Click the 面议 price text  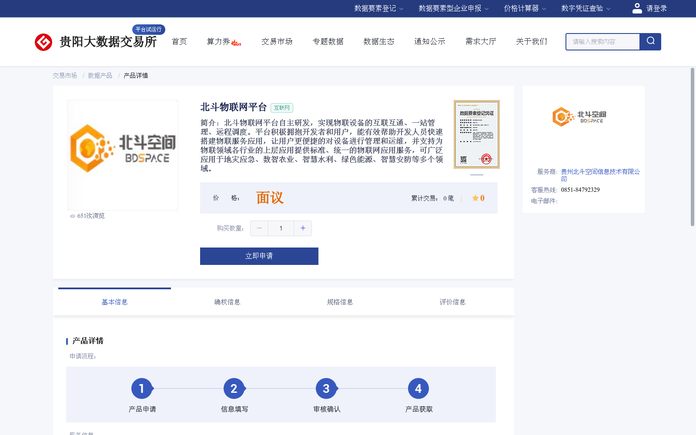270,198
